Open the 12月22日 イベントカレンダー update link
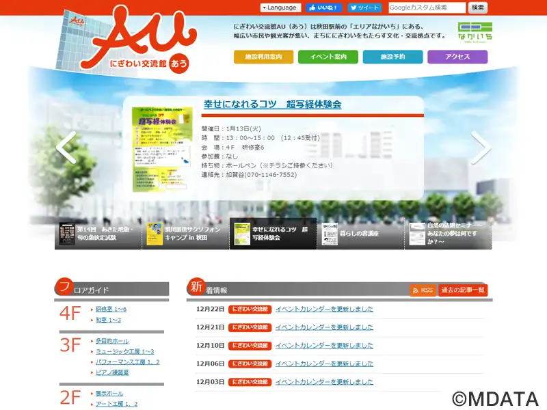The height and width of the screenshot is (410, 547). (324, 309)
